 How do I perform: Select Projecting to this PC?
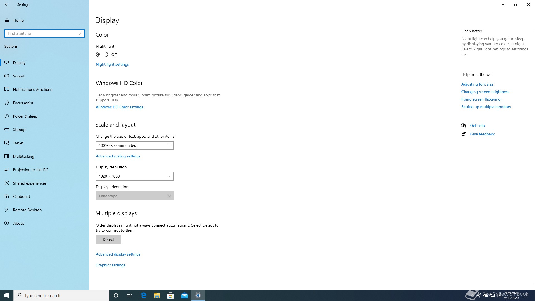(45, 170)
